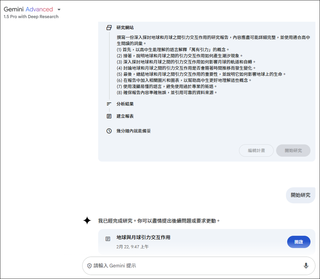The height and width of the screenshot is (279, 320).
Task: Click plan step (8) about 可靠的資料來源
Action: tap(167, 93)
